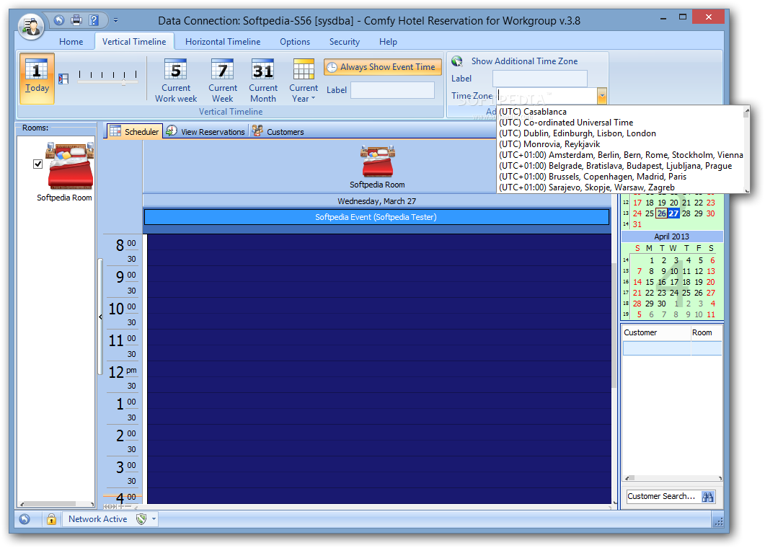Select April 15 in the calendar
Viewport: 765px width, 548px height.
click(650, 282)
